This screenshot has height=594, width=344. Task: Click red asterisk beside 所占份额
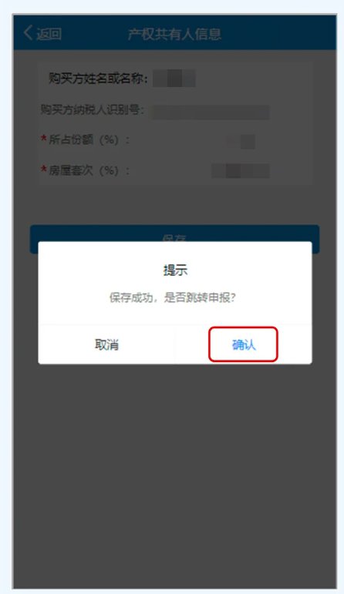(44, 139)
